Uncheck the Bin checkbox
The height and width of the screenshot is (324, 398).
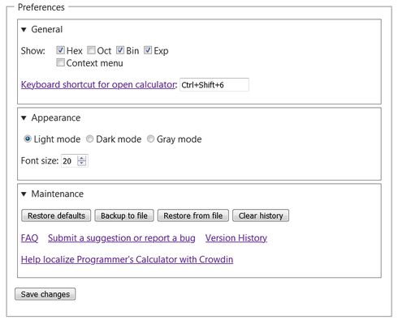pos(120,50)
